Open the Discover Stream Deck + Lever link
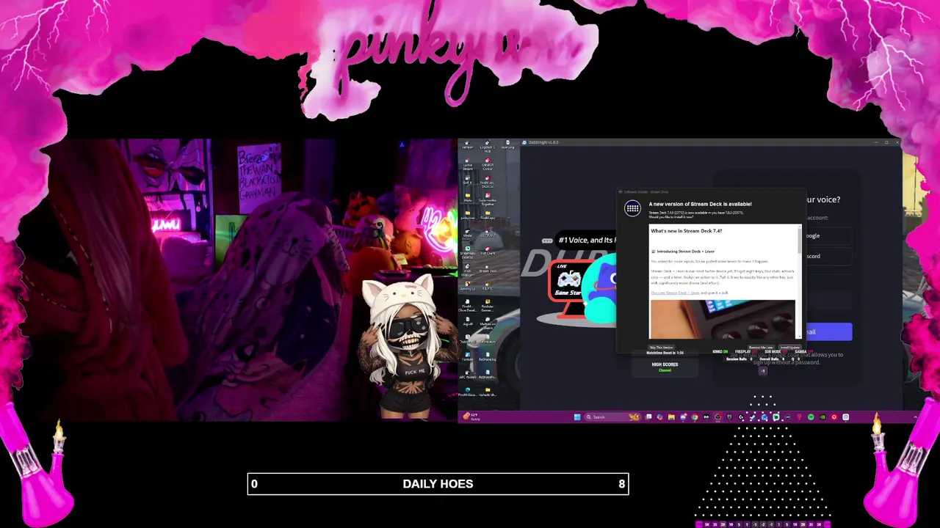This screenshot has height=528, width=940. pos(675,293)
